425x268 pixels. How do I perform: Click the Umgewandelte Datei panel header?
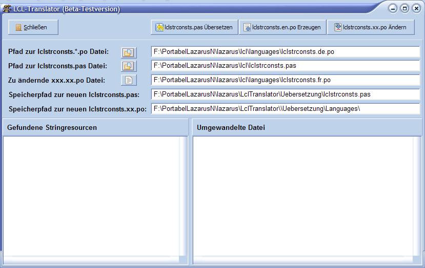307,127
